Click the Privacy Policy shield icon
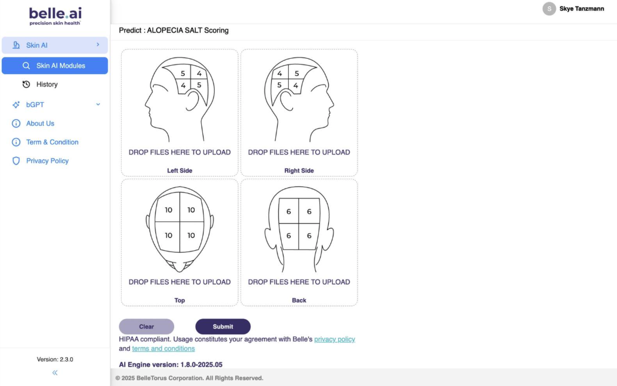Screen dimensions: 617x386 click(16, 161)
